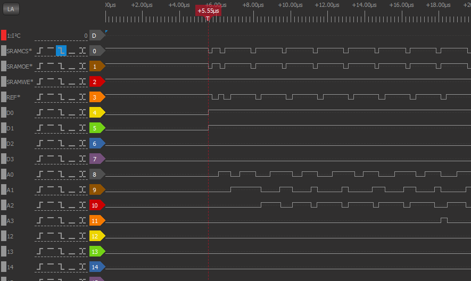The image size is (471, 281).
Task: Click the blue channel 6 badge
Action: point(97,144)
